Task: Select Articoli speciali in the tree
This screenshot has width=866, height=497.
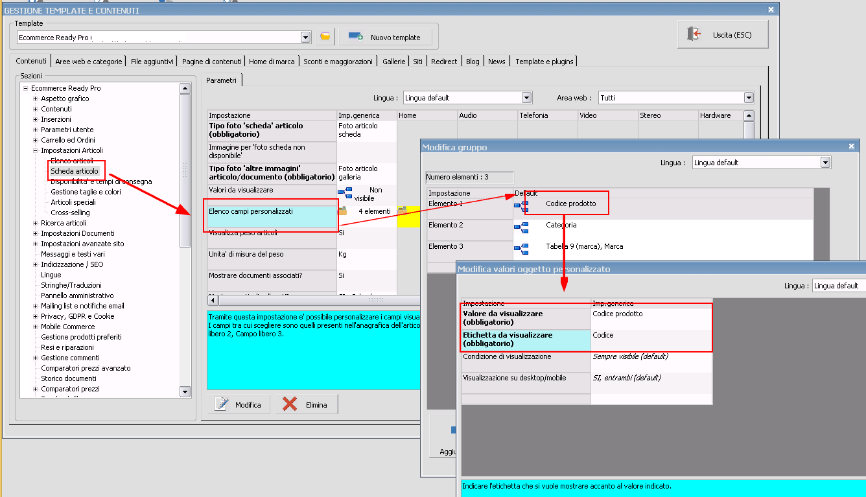Action: (x=73, y=202)
